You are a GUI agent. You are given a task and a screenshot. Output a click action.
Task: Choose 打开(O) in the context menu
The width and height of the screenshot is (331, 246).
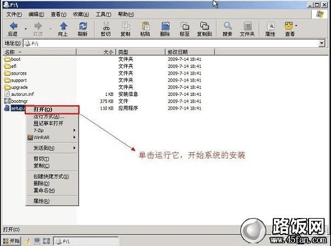[x=52, y=110]
